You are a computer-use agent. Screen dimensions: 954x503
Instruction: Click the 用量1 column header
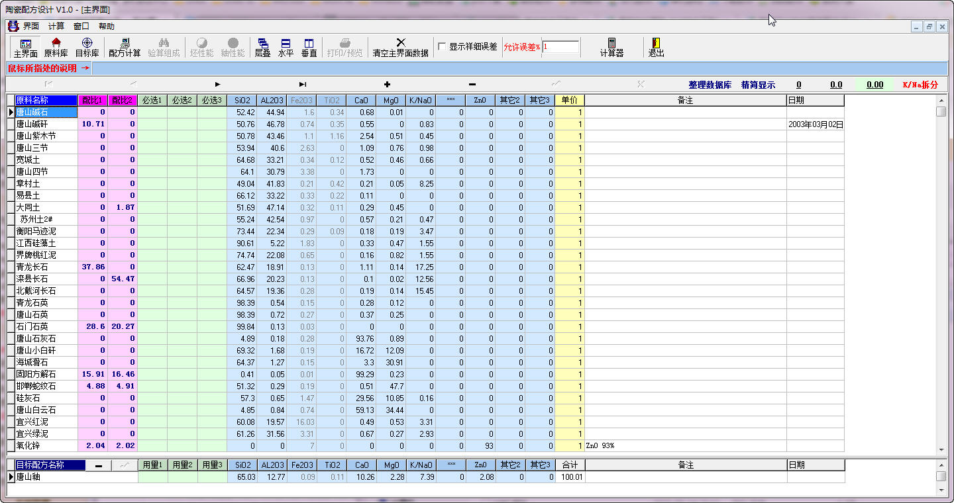[152, 465]
